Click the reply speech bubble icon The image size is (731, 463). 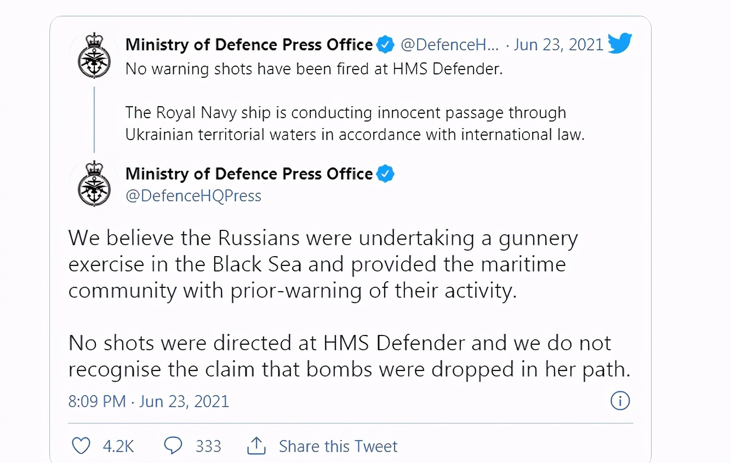(173, 445)
